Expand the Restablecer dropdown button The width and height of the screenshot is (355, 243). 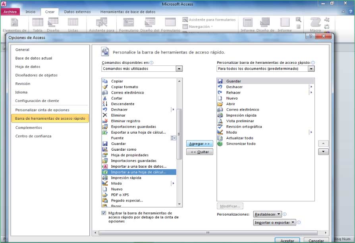pyautogui.click(x=267, y=214)
